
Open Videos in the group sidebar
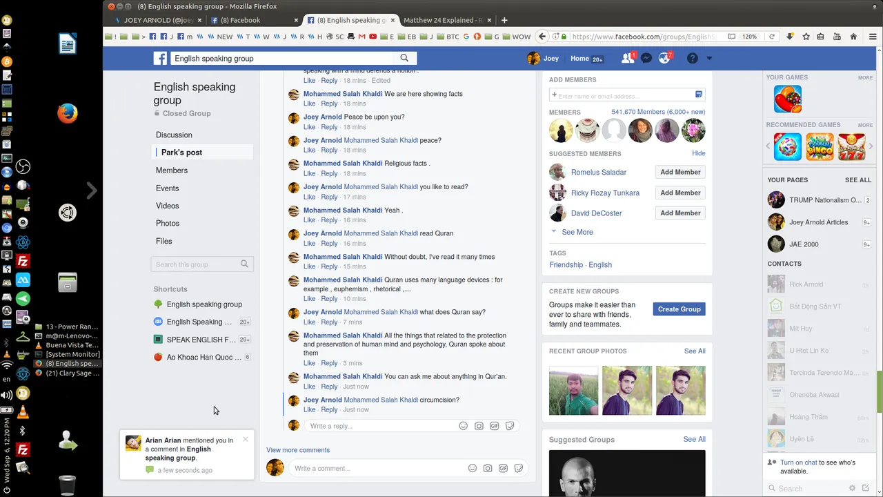tap(168, 206)
